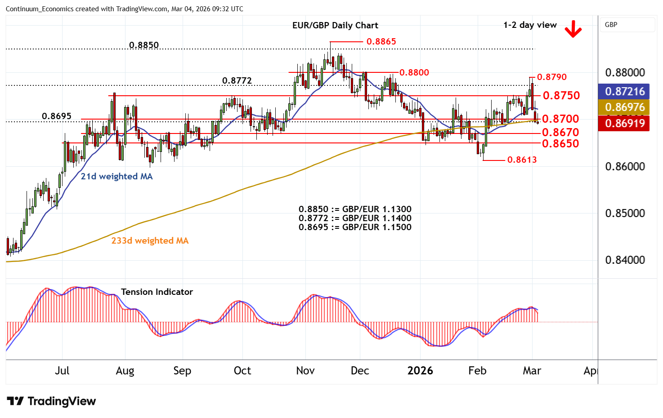Click 0.86000 on the price axis
Screen dimensions: 663x418
(x=625, y=167)
